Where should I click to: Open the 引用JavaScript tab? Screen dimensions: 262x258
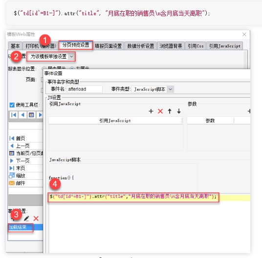tap(224, 46)
